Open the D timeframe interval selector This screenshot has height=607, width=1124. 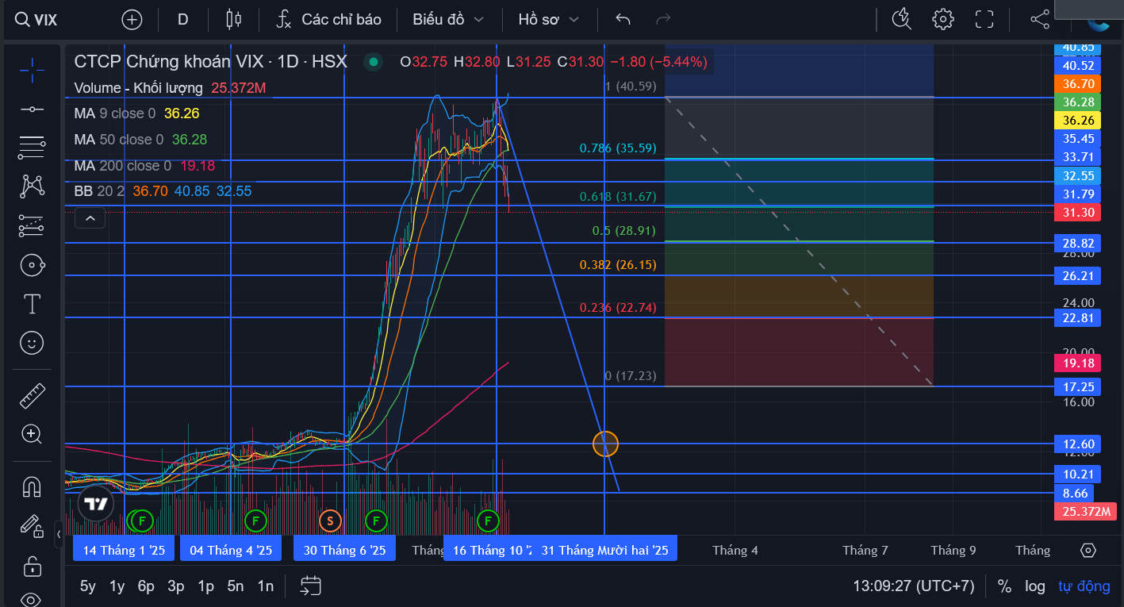point(182,20)
